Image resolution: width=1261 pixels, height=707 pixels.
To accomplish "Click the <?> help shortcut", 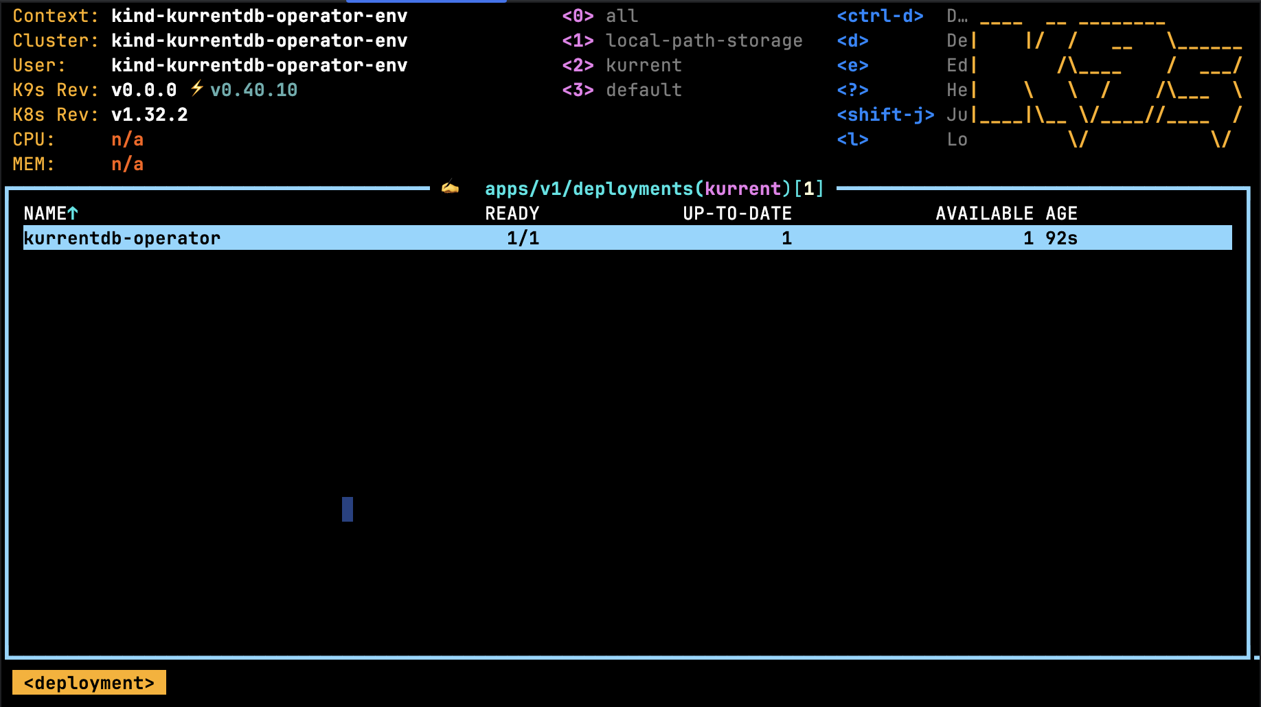I will pos(852,90).
